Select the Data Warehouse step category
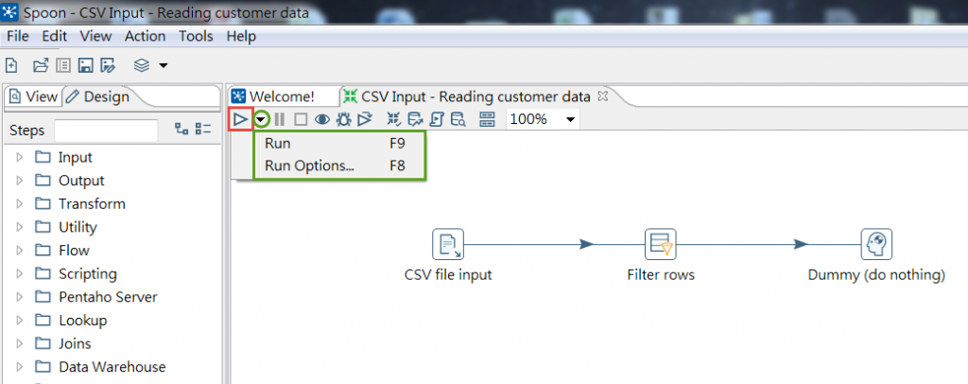 click(x=112, y=367)
